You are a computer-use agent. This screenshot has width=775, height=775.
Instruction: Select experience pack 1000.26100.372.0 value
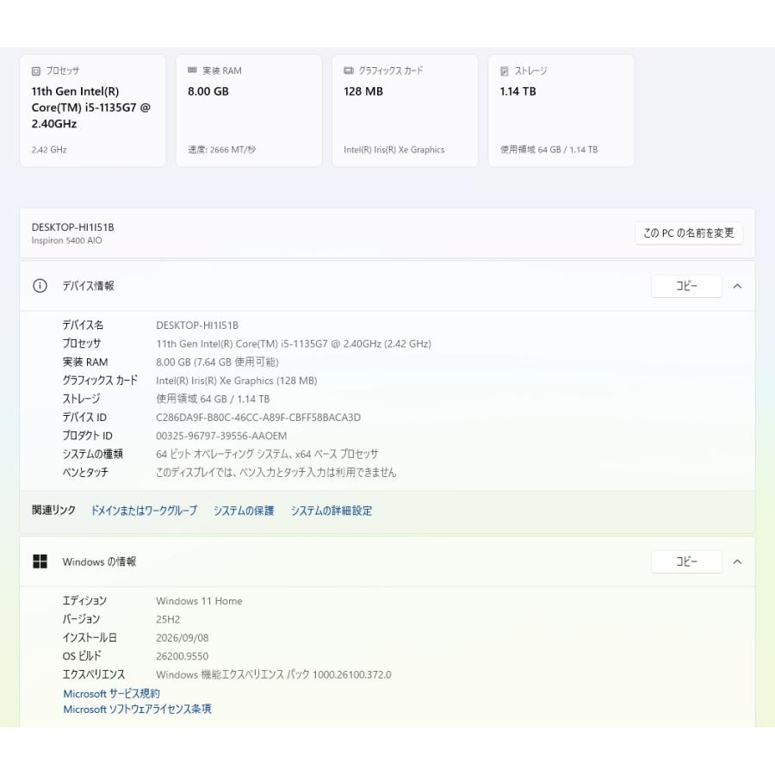[x=274, y=674]
